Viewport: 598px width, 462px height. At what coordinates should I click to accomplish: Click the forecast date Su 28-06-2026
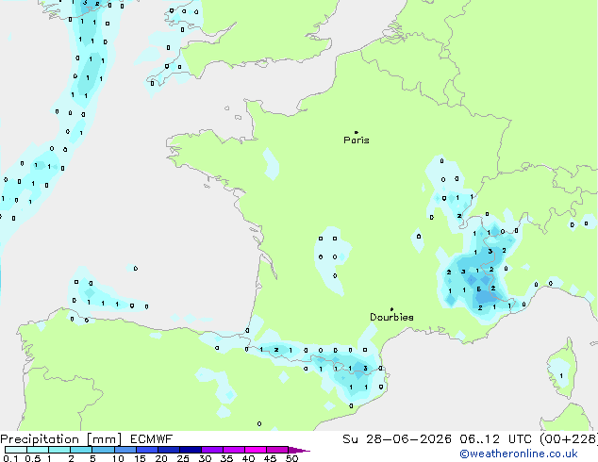tap(397, 439)
